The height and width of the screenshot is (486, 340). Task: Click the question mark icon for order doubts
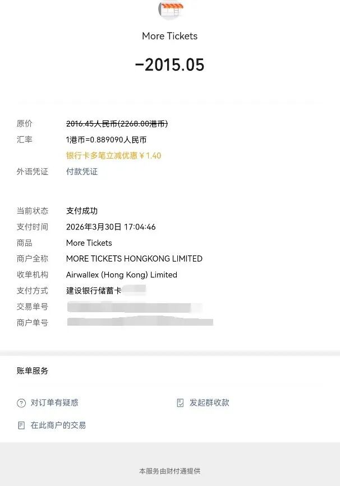point(21,403)
